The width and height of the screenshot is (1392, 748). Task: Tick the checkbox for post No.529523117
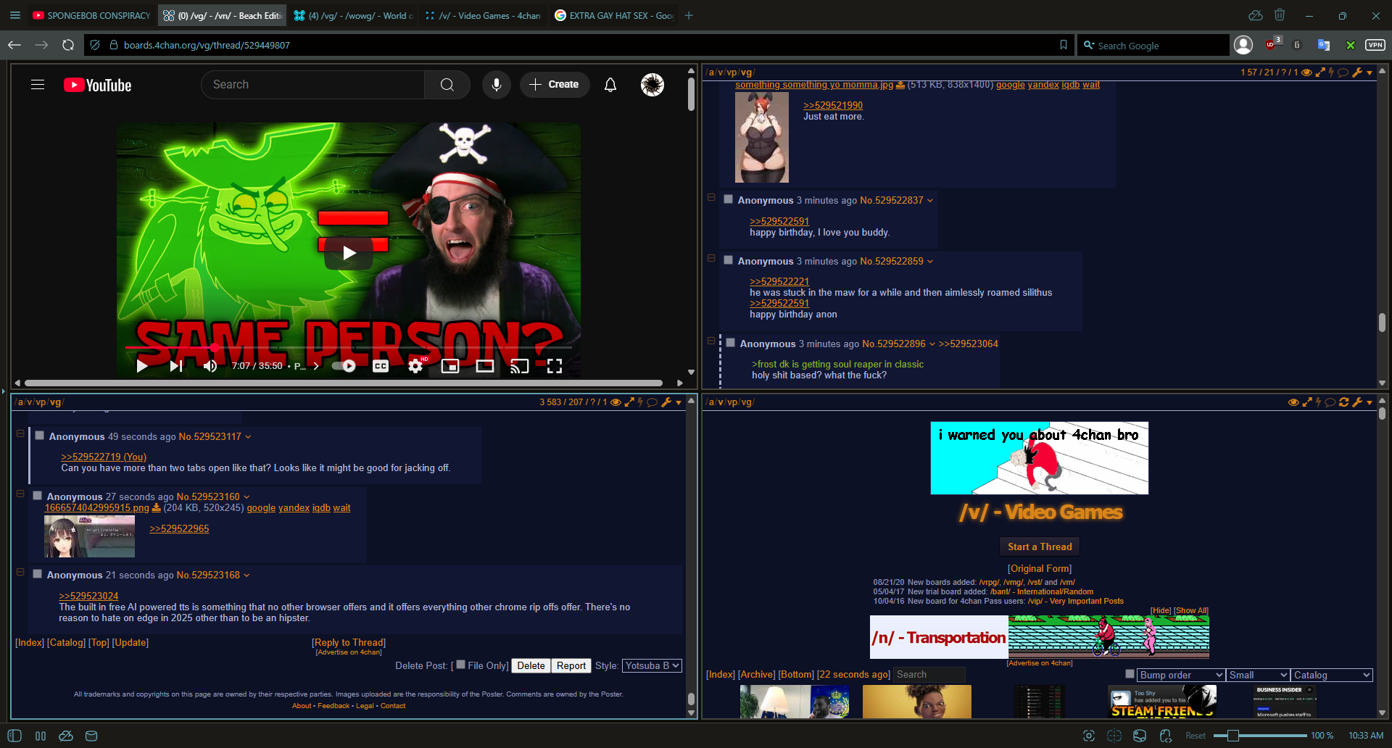tap(39, 436)
